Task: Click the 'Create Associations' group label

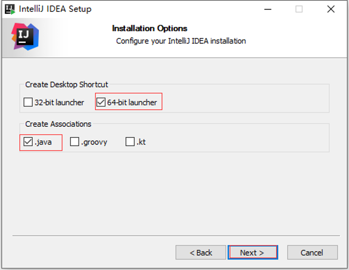Action: (x=58, y=124)
